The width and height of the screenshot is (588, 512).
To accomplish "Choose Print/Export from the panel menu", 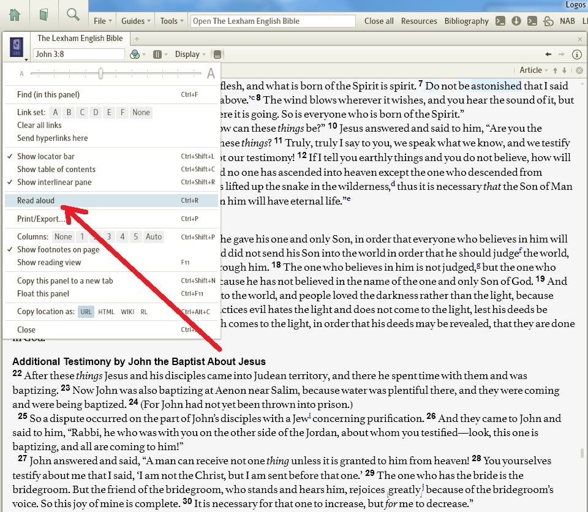I will pos(41,219).
